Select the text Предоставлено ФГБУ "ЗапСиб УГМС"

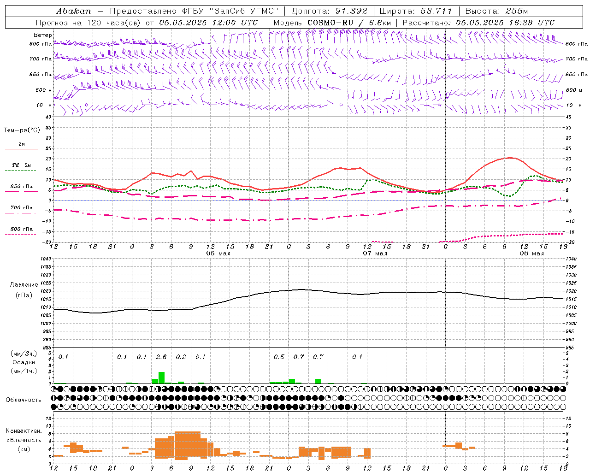195,11
